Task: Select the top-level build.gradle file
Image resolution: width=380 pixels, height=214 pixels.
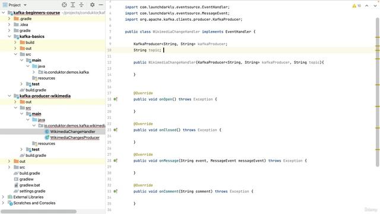Action: coord(30,173)
